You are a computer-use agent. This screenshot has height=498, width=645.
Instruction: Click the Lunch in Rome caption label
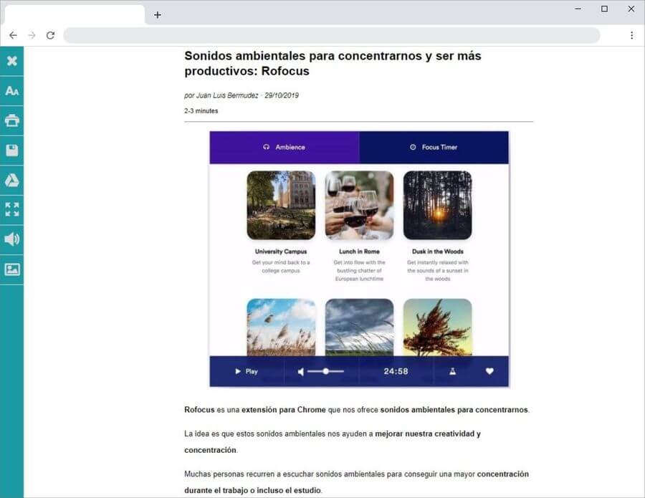[x=359, y=252]
